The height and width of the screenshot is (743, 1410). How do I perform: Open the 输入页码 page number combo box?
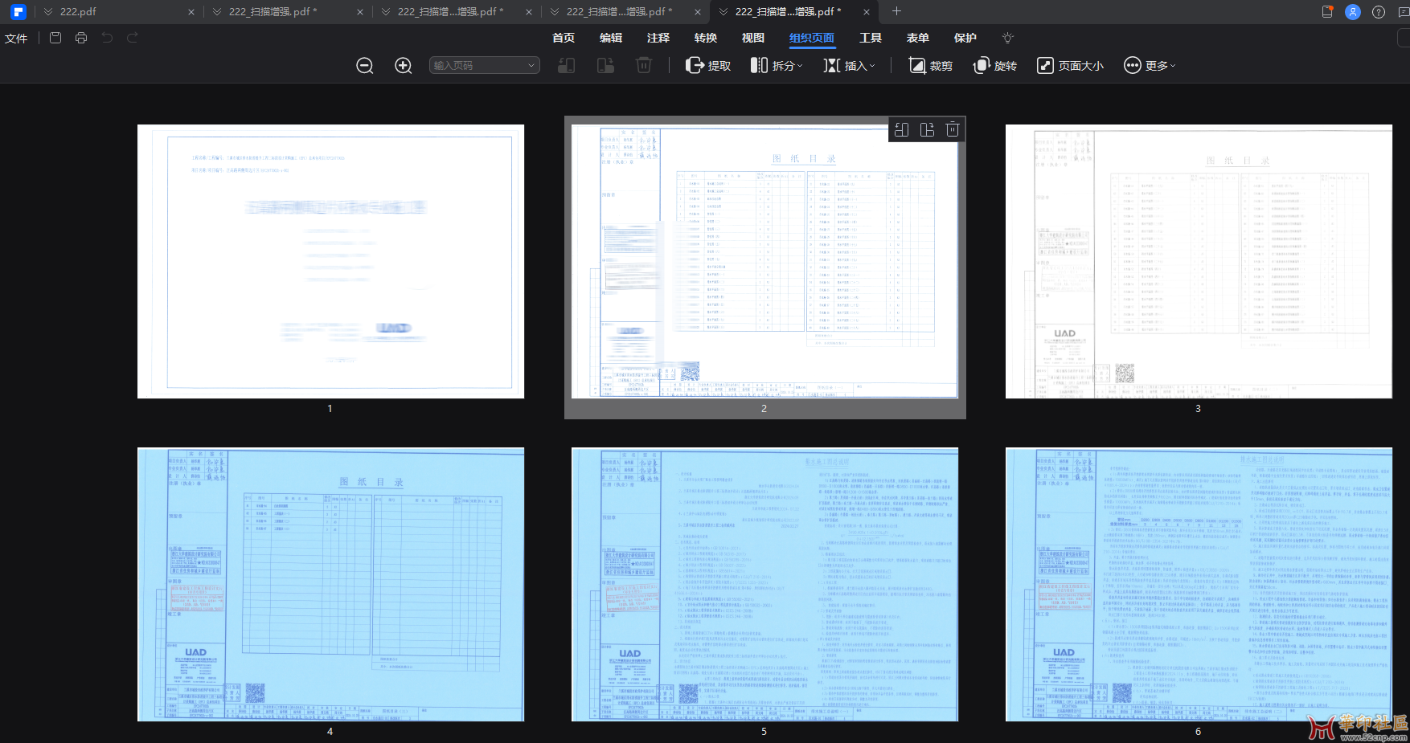(484, 66)
